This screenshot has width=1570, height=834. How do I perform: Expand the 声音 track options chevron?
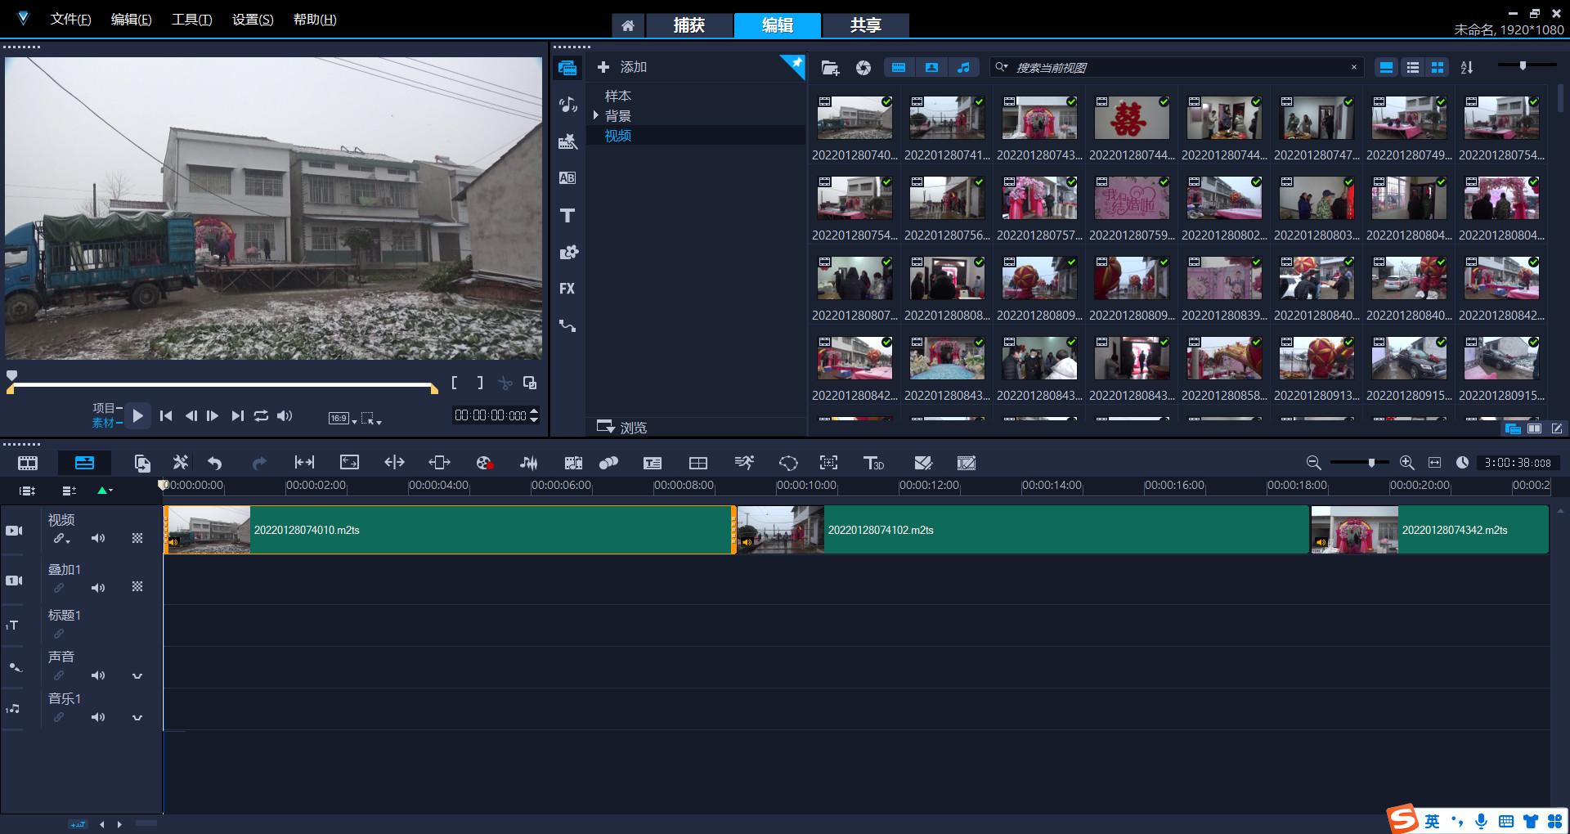(137, 676)
